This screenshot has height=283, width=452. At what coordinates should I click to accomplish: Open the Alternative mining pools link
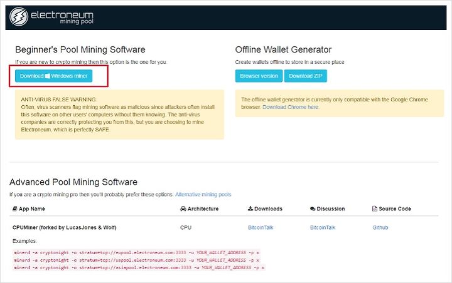(x=203, y=195)
